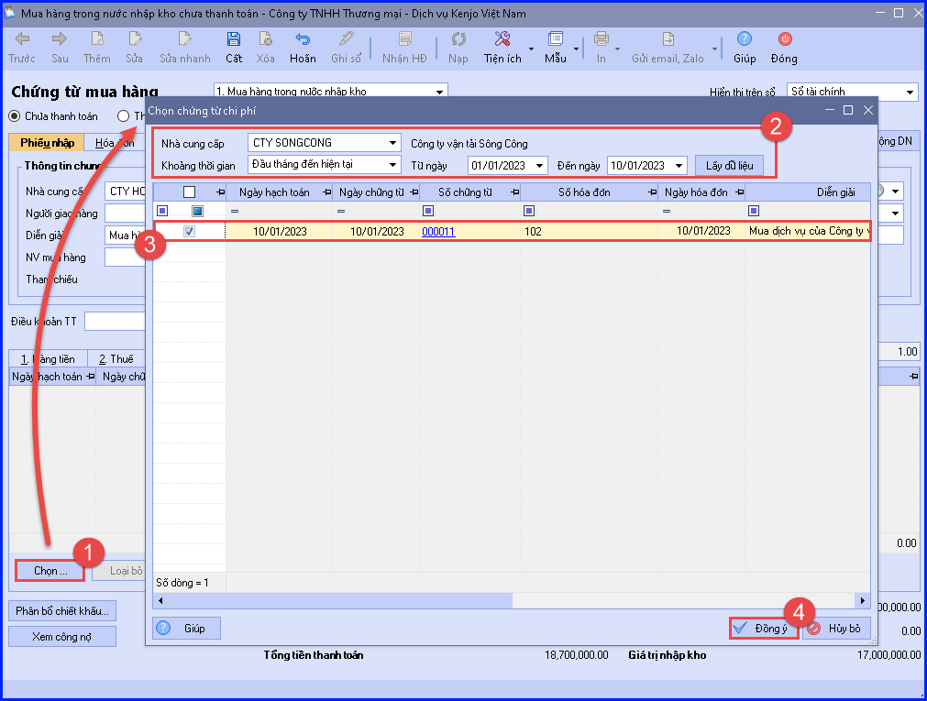
Task: Open the Tiện ích utilities tool
Action: [x=502, y=48]
